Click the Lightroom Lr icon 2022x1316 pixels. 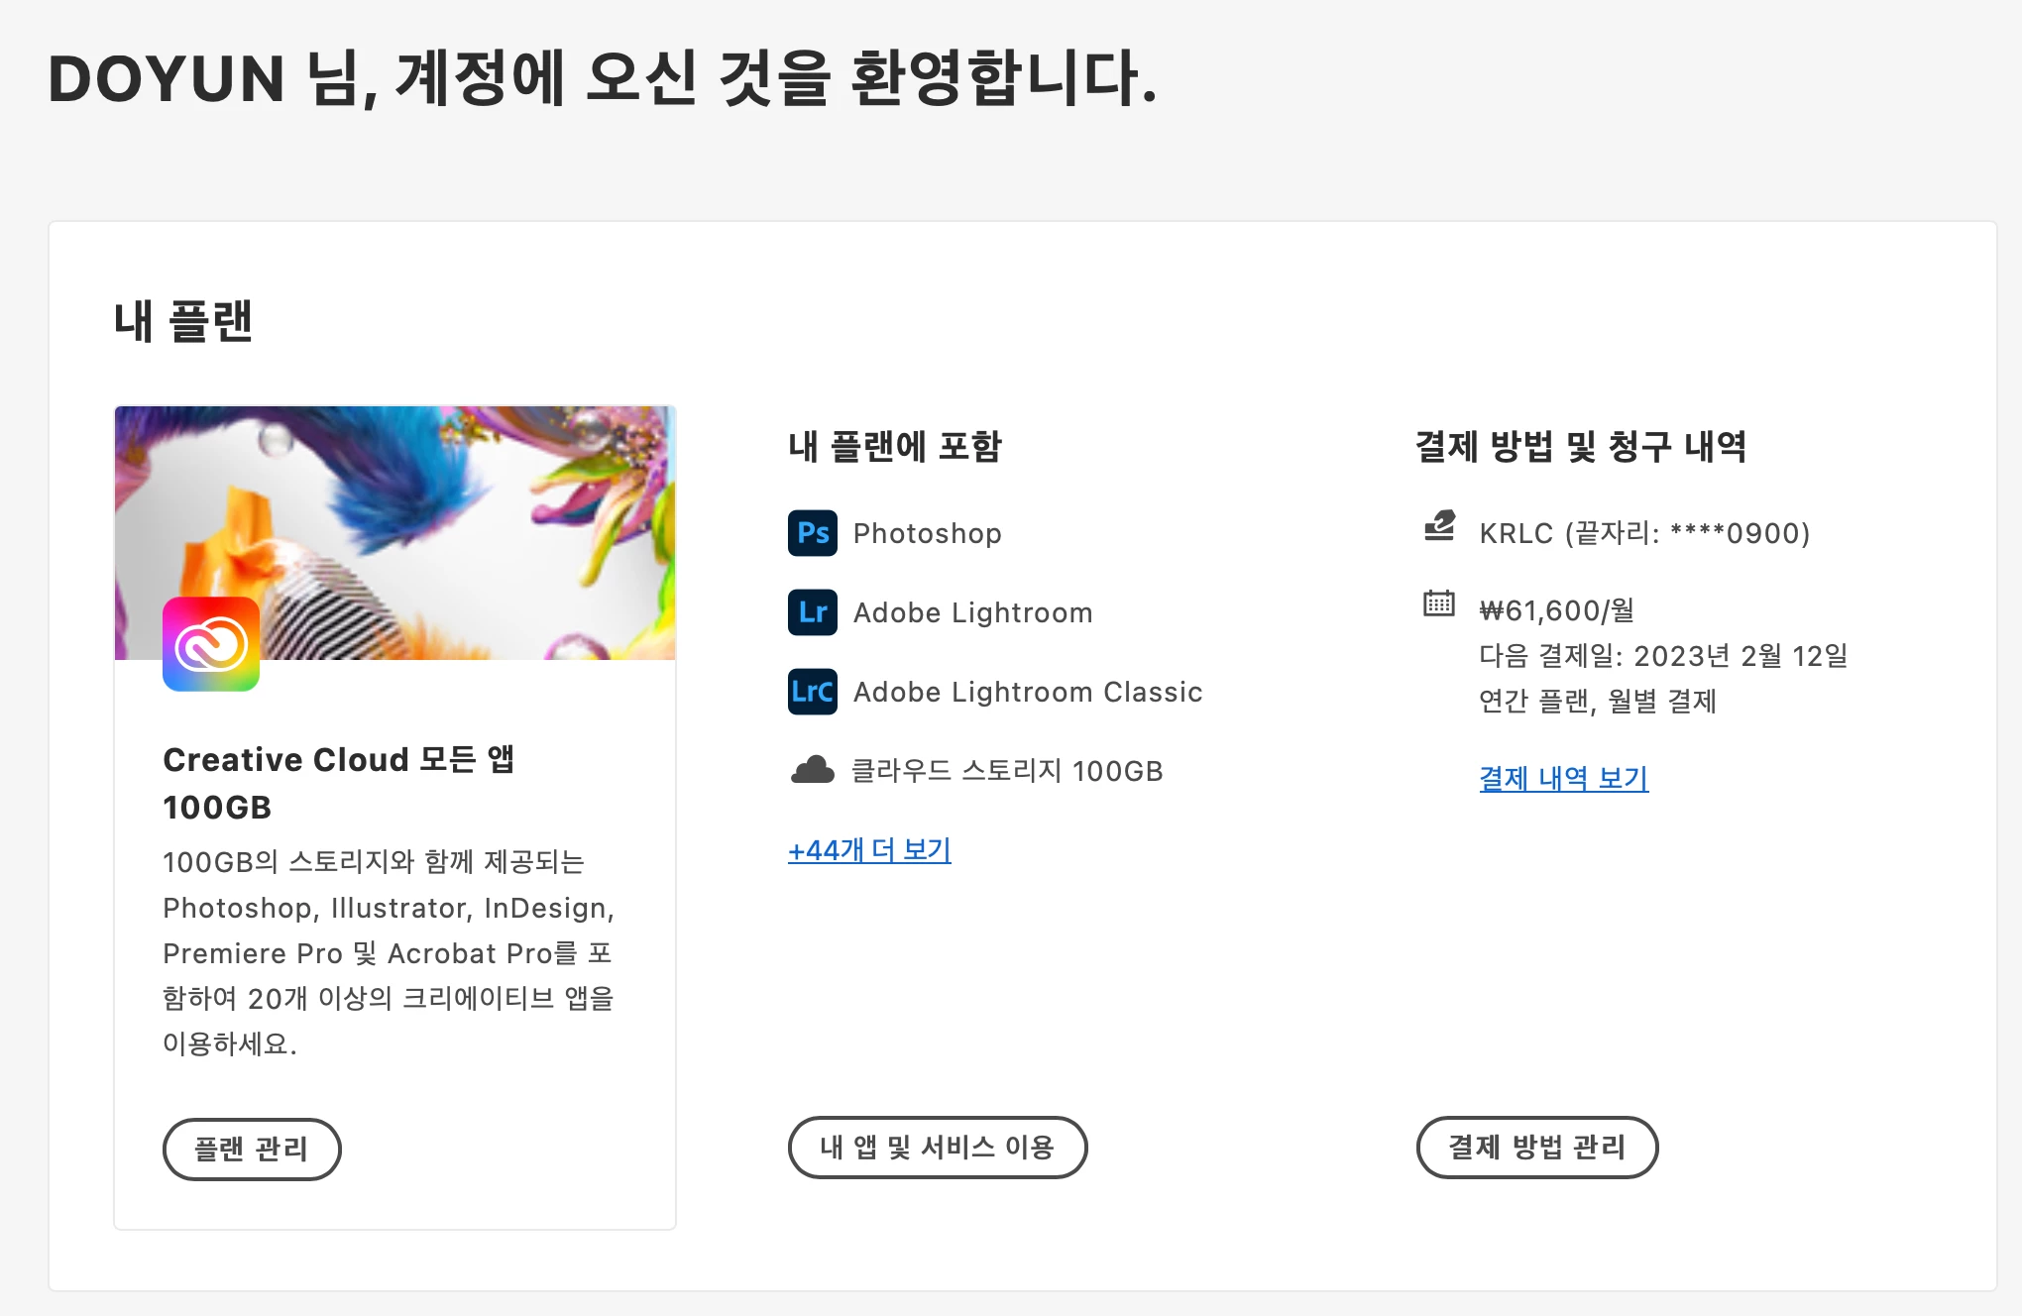(x=812, y=612)
